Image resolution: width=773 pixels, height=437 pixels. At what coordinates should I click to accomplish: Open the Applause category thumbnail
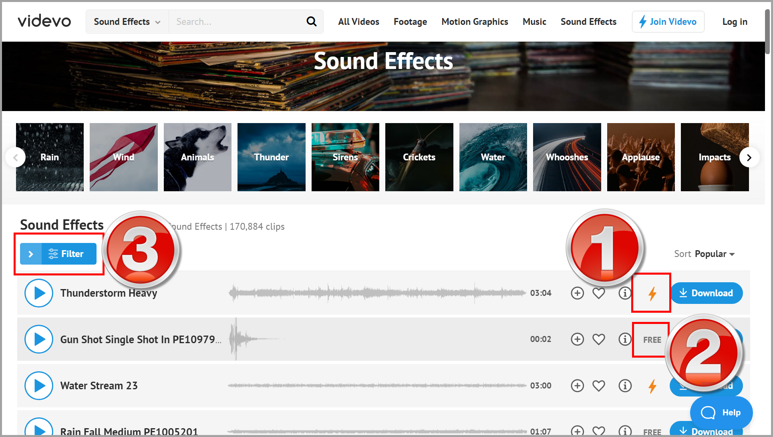pyautogui.click(x=641, y=157)
